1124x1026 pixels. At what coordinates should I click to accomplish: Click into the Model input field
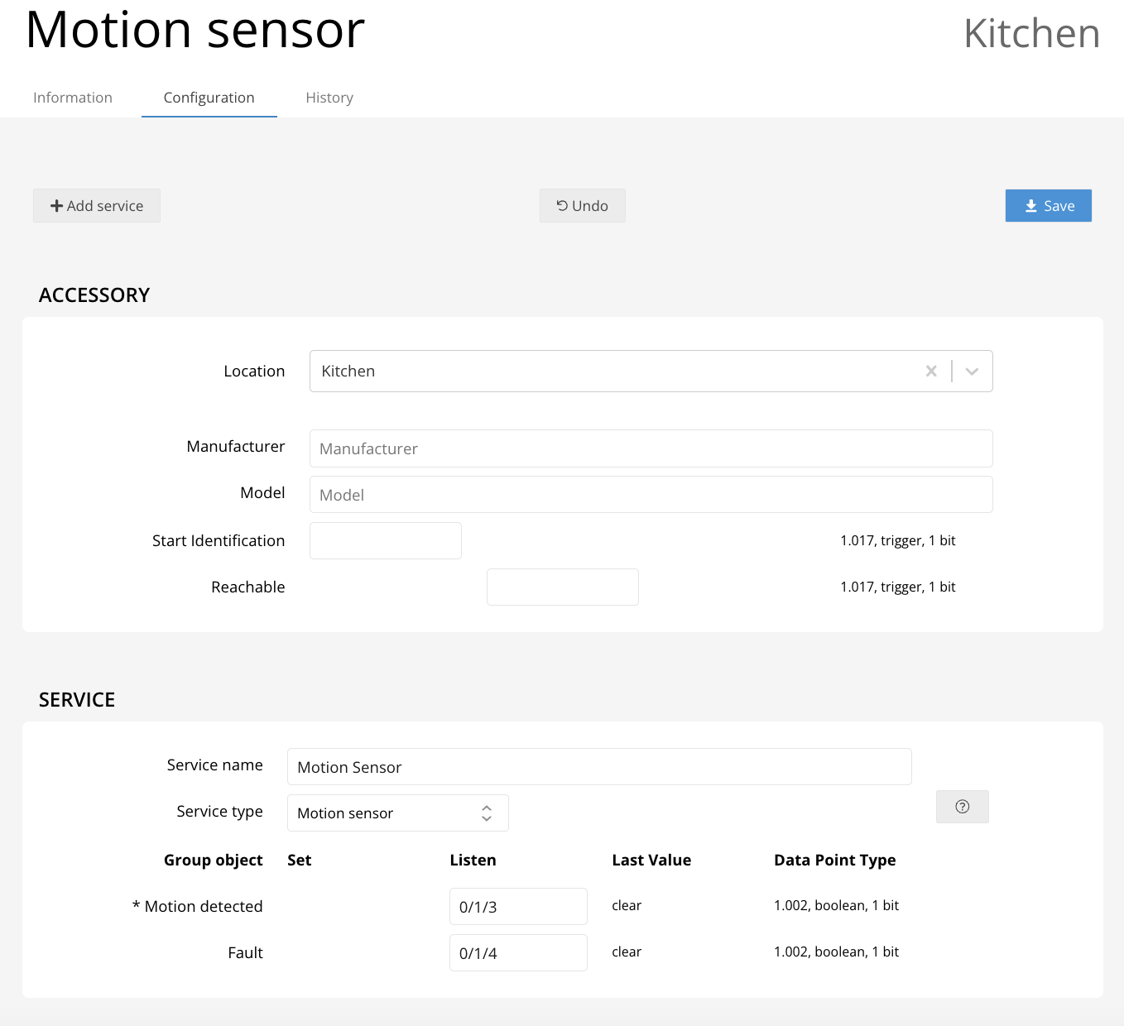[651, 495]
